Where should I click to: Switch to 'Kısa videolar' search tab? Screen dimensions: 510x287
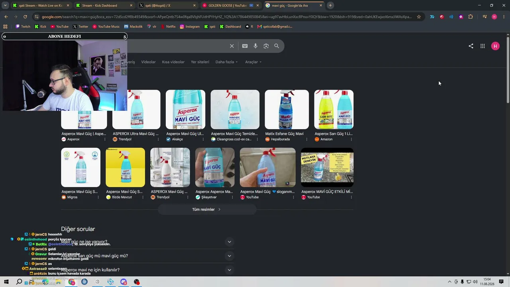tap(173, 62)
